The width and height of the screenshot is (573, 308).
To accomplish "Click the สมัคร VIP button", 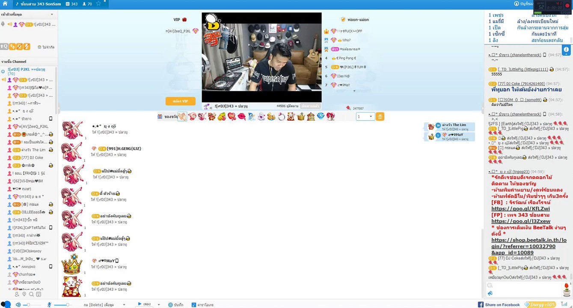I will [181, 101].
